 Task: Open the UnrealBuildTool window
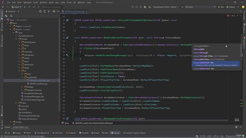(42, 133)
